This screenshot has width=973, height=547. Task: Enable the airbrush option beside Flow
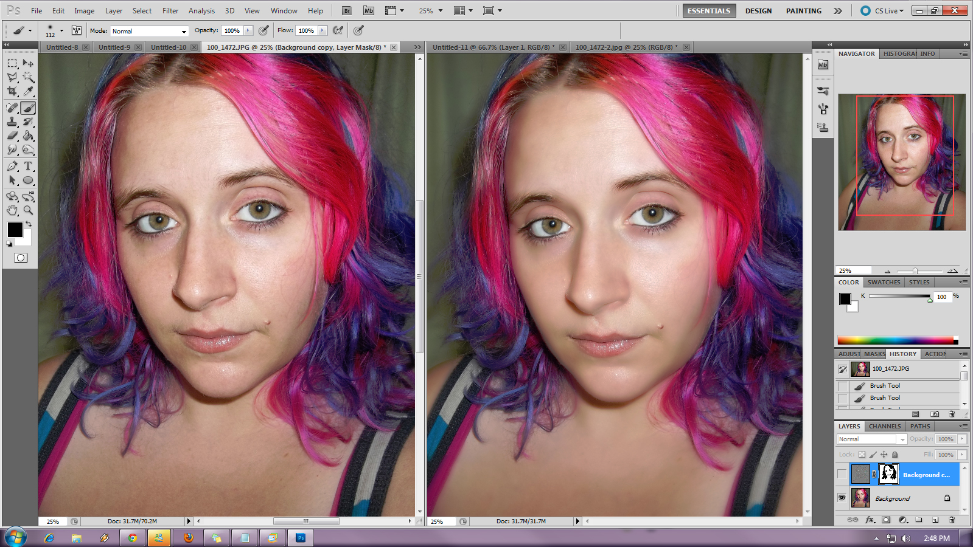click(338, 30)
